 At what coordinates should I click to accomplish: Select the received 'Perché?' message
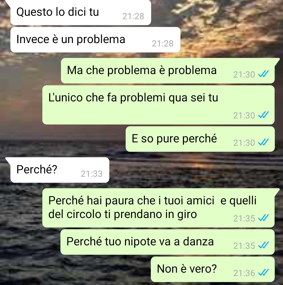[60, 170]
